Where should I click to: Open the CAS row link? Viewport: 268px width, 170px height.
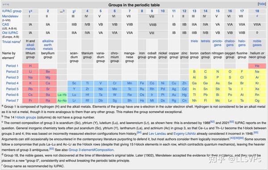pos(5,25)
